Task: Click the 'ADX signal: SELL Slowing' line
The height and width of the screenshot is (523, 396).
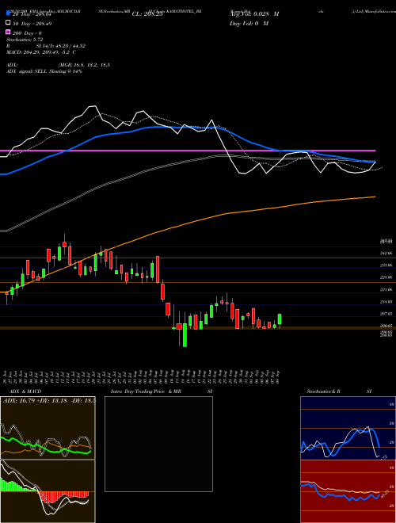Action: [44, 71]
